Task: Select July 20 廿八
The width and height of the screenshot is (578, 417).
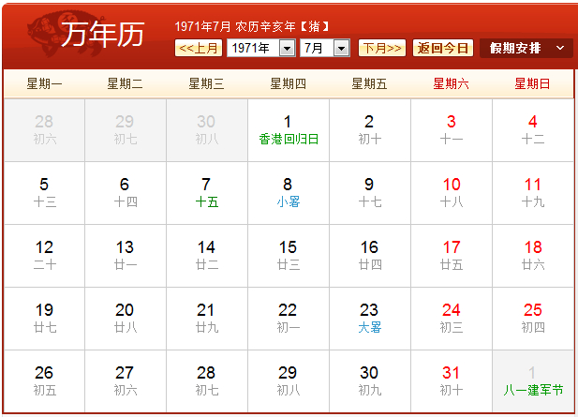Action: point(126,319)
